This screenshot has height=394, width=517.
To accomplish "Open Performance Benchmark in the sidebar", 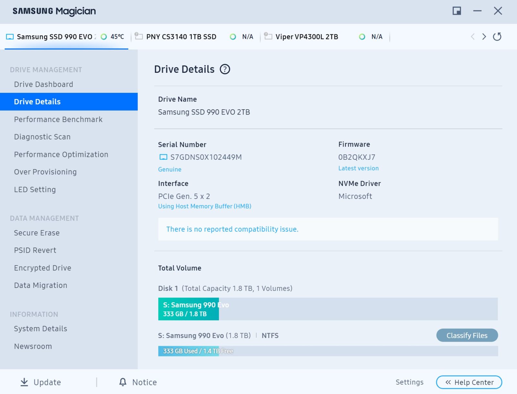I will click(58, 119).
